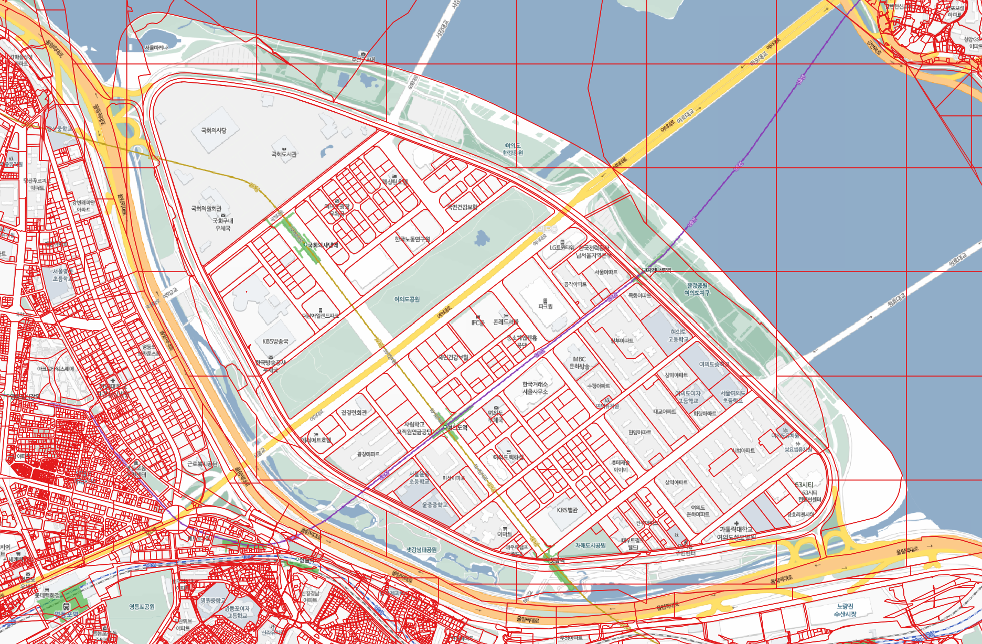The height and width of the screenshot is (644, 982).
Task: Select the 국회도서관 library icon
Action: point(284,148)
